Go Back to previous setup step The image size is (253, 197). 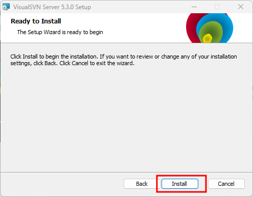[x=142, y=184]
